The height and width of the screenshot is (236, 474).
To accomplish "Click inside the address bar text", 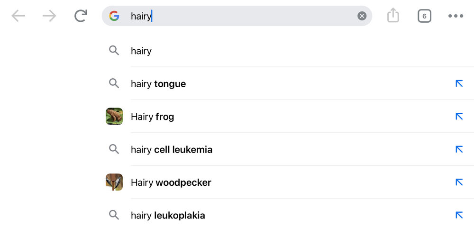I will [237, 16].
